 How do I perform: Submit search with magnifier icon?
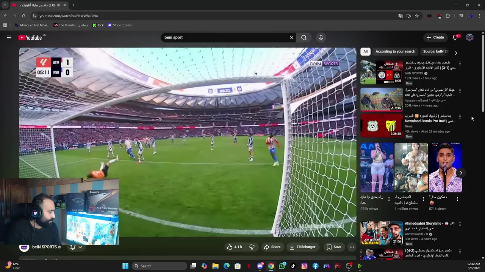304,37
